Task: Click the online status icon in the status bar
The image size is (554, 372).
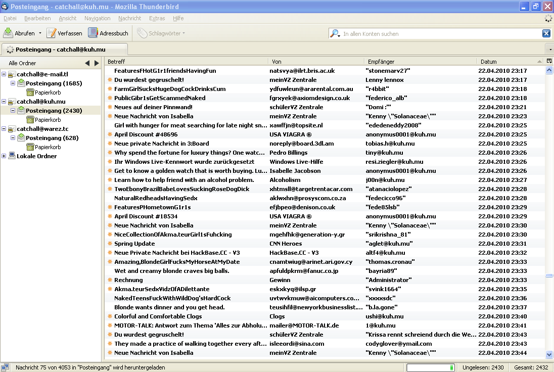Action: click(5, 367)
